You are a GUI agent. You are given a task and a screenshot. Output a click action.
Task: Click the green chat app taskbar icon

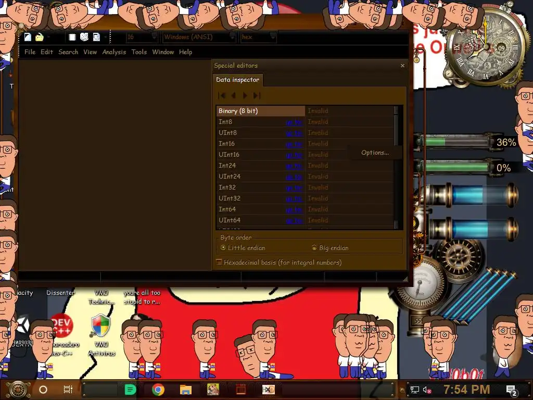(x=130, y=390)
